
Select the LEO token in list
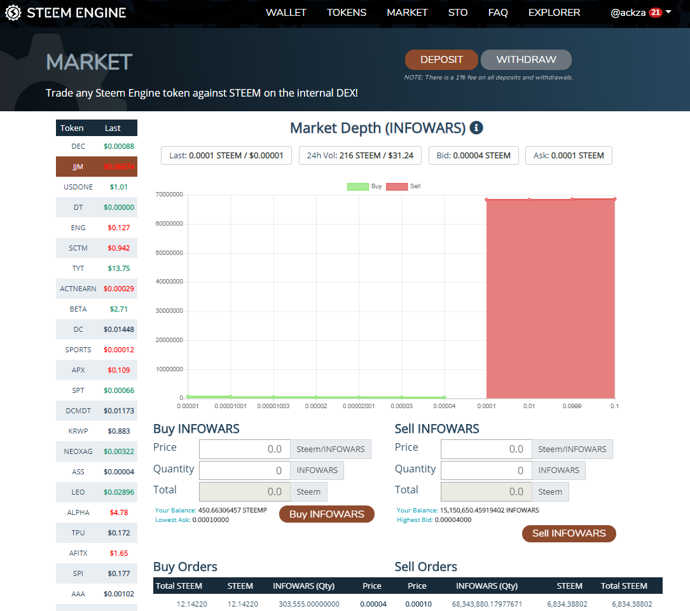[x=96, y=492]
